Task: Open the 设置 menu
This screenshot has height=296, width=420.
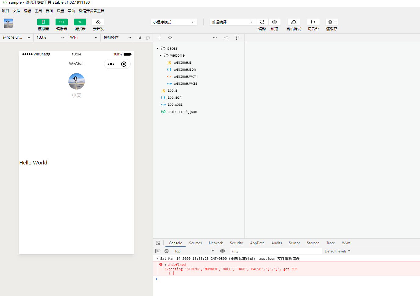Action: [x=60, y=11]
